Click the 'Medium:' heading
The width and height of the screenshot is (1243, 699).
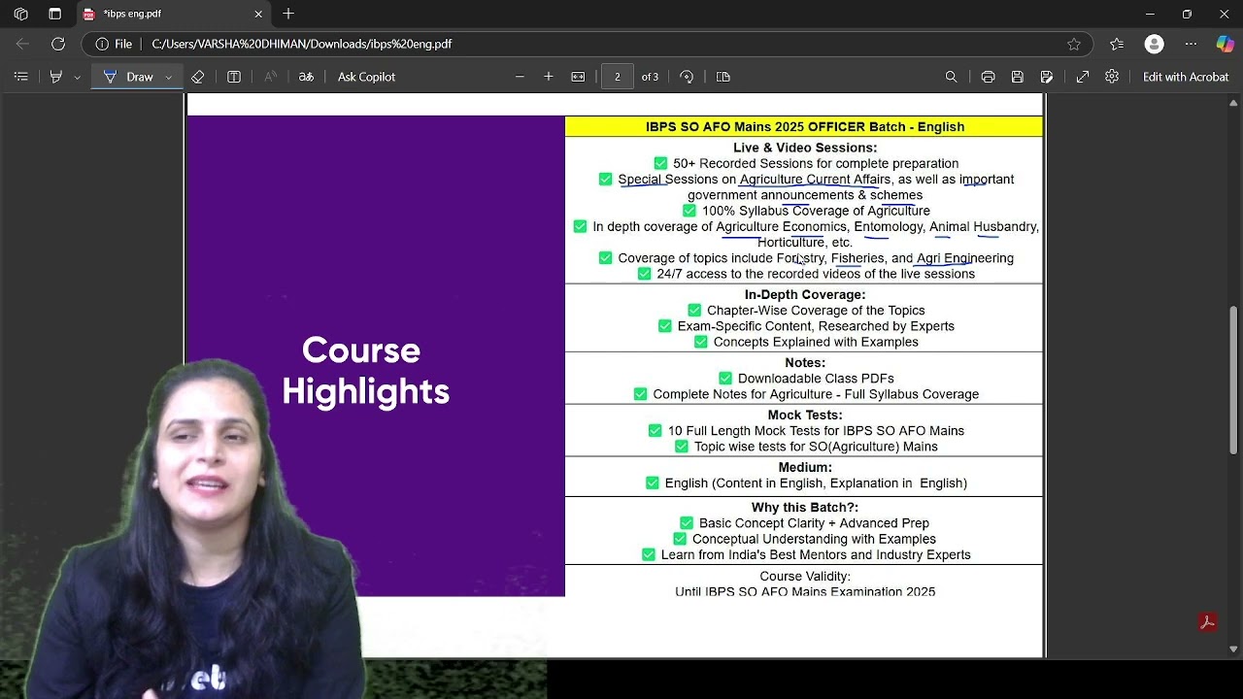805,467
